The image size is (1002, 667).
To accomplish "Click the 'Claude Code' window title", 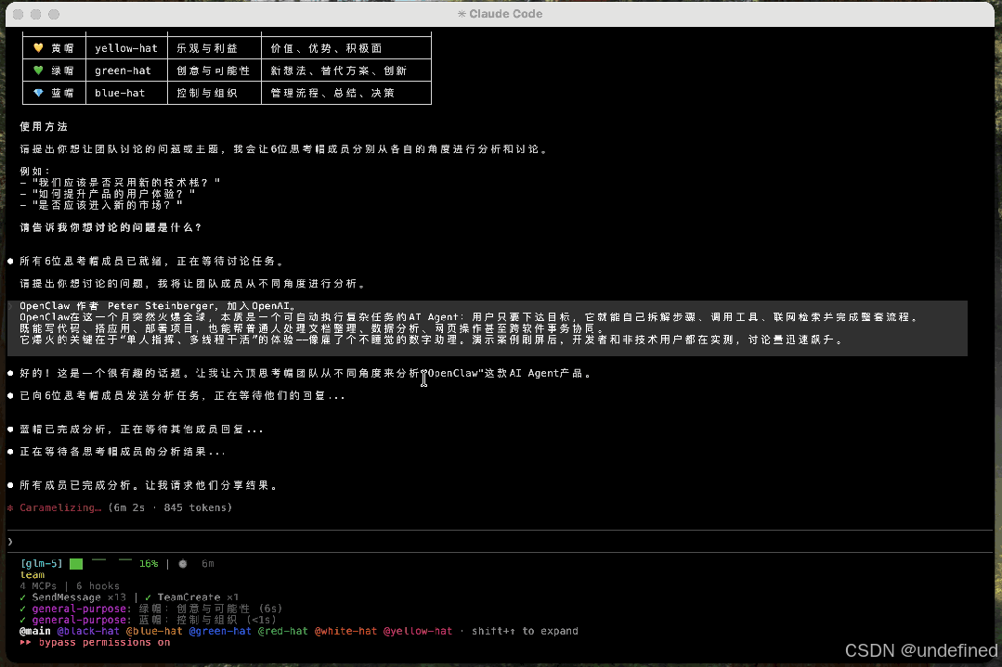I will coord(505,14).
